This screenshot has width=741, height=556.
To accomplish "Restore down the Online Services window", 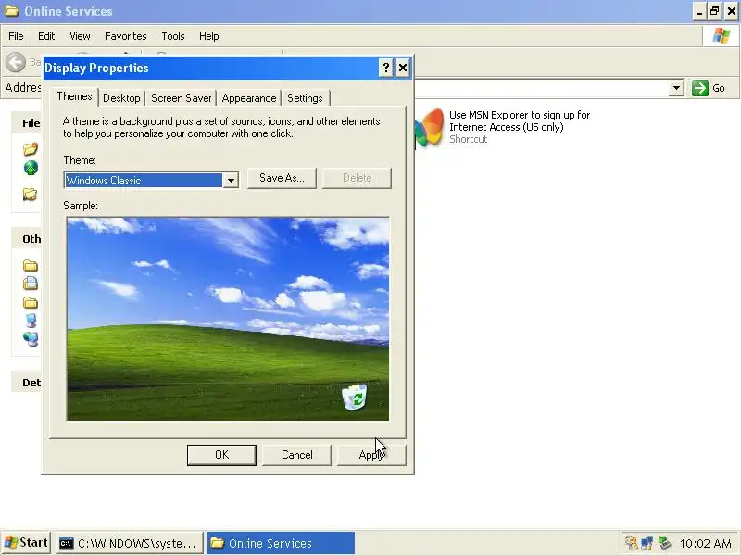I will [x=714, y=11].
